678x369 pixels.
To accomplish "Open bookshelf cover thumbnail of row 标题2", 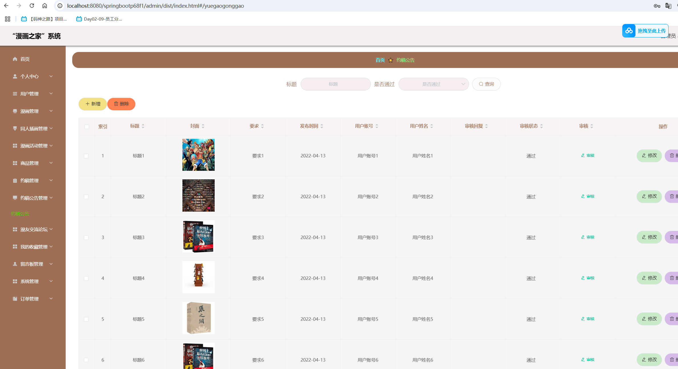I will [198, 196].
